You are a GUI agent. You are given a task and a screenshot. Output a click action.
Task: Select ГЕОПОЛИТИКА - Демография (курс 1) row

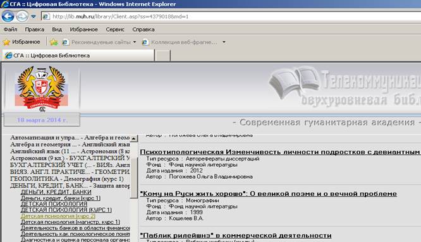point(67,179)
